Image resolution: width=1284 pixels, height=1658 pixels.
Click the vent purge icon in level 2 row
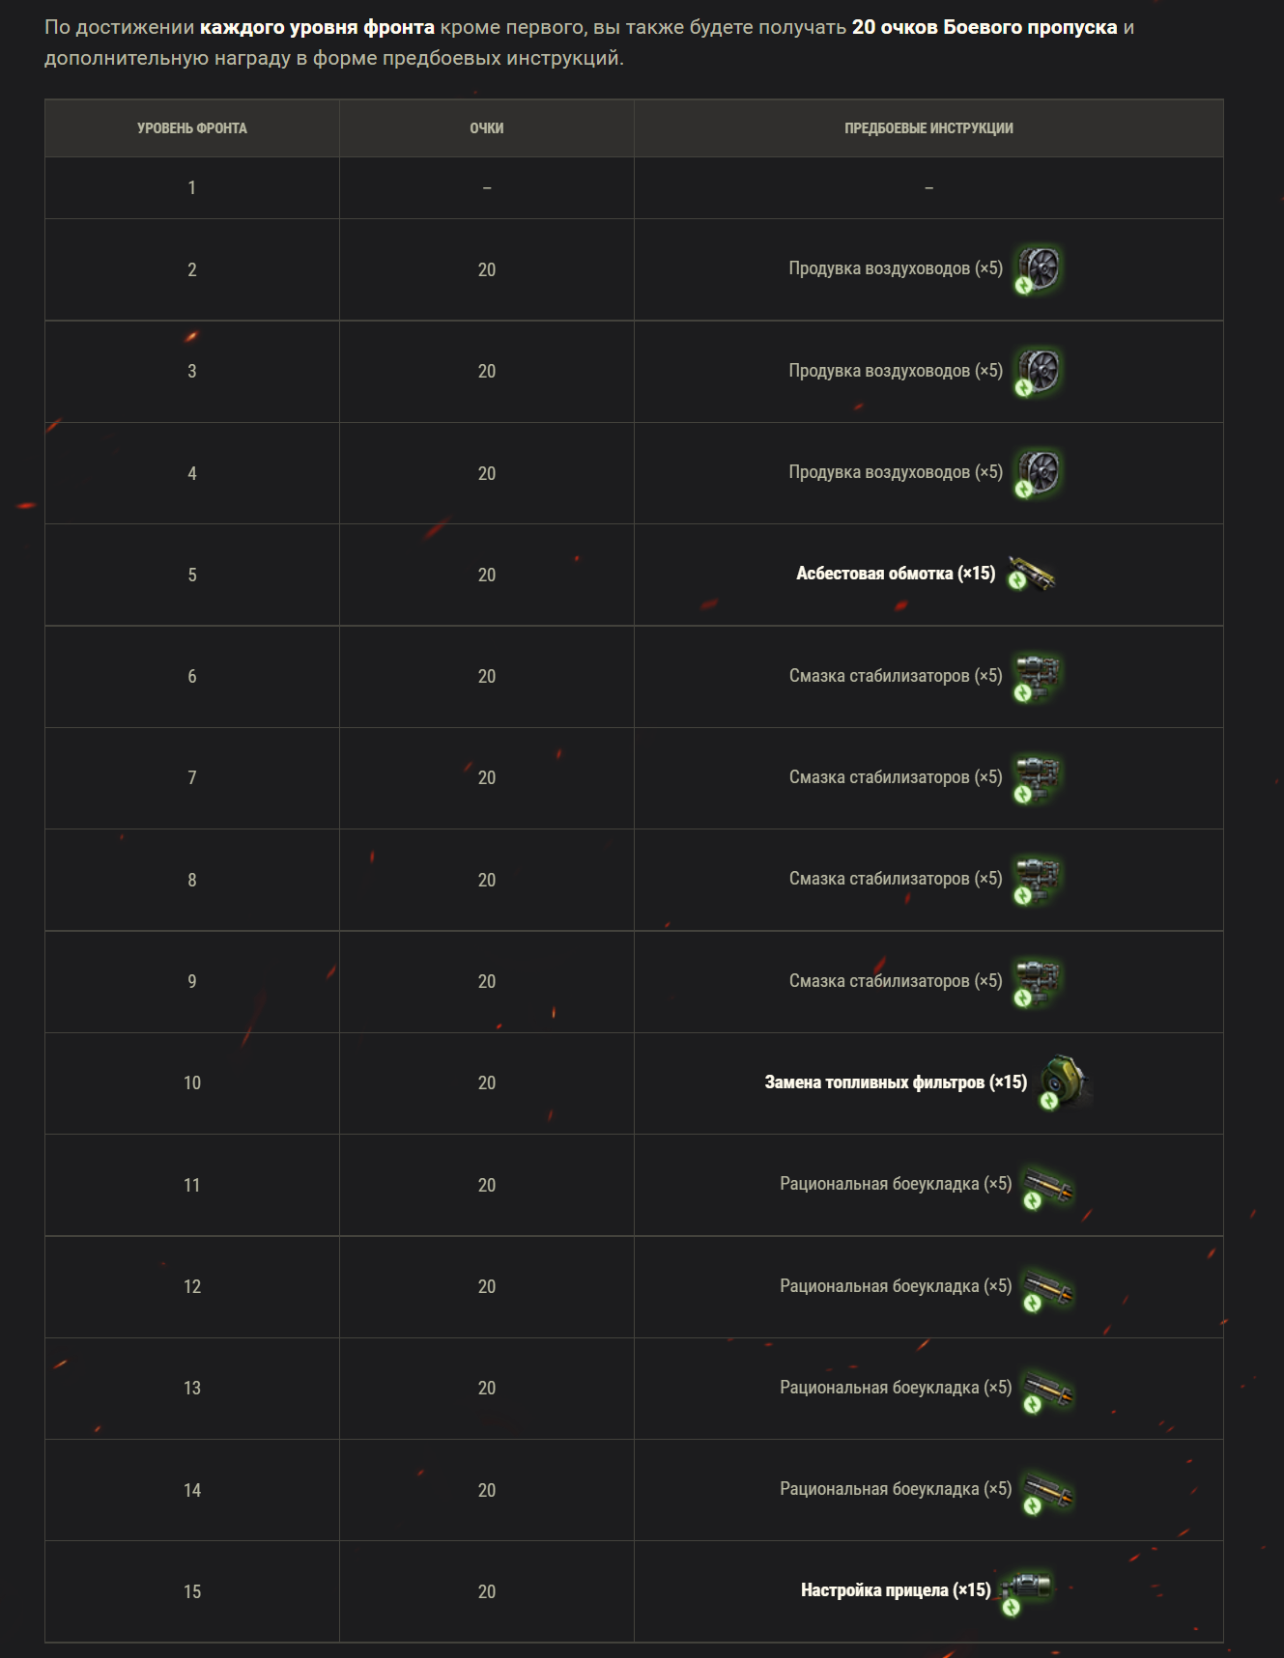coord(1038,270)
